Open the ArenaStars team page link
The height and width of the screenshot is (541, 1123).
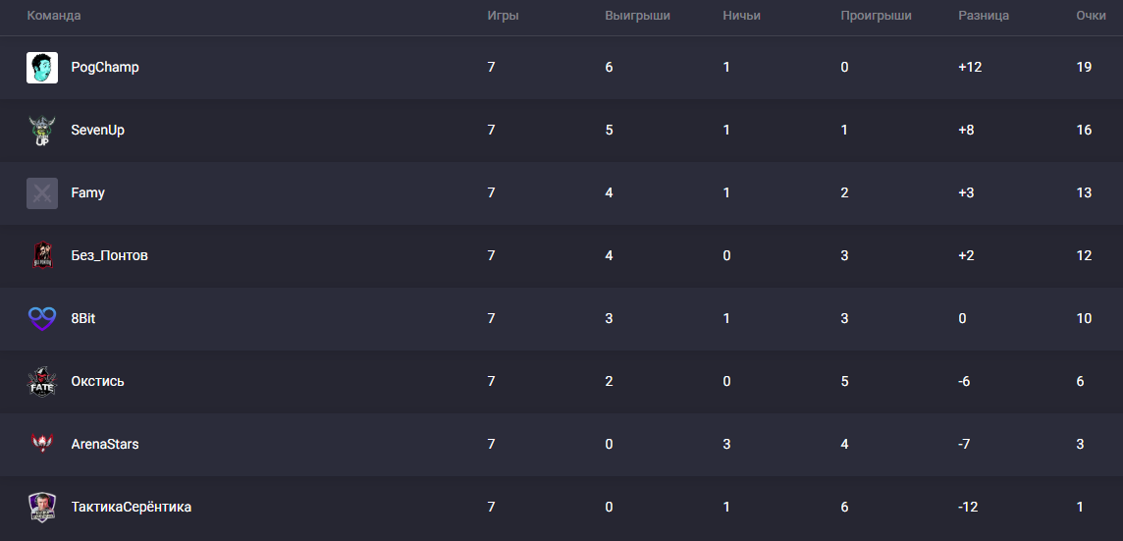(105, 445)
